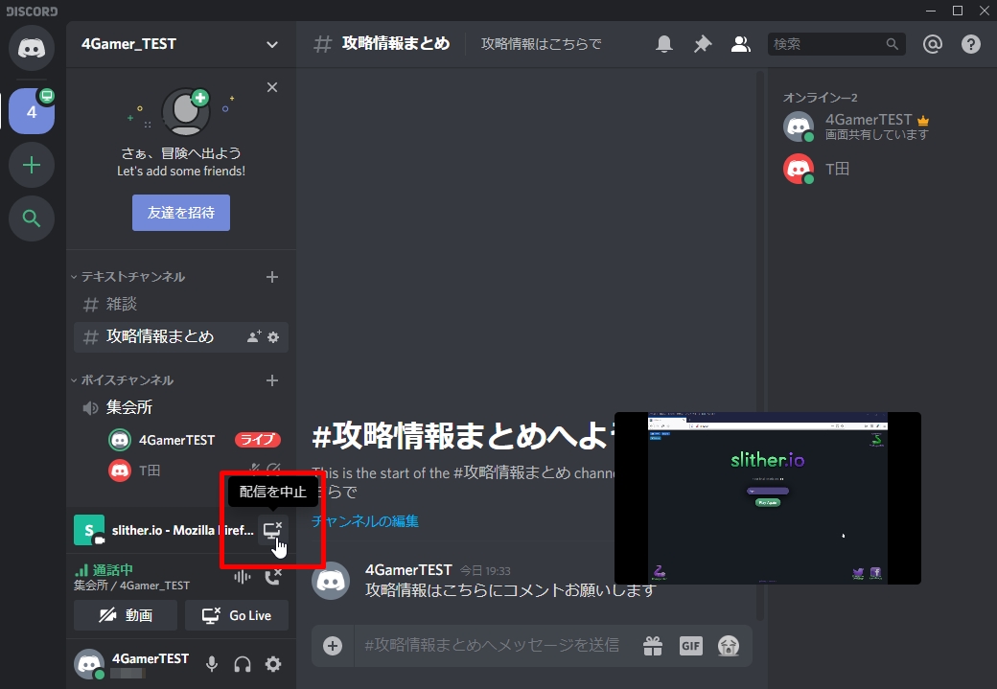Image resolution: width=997 pixels, height=689 pixels.
Task: Dismiss the add friends banner
Action: (x=272, y=88)
